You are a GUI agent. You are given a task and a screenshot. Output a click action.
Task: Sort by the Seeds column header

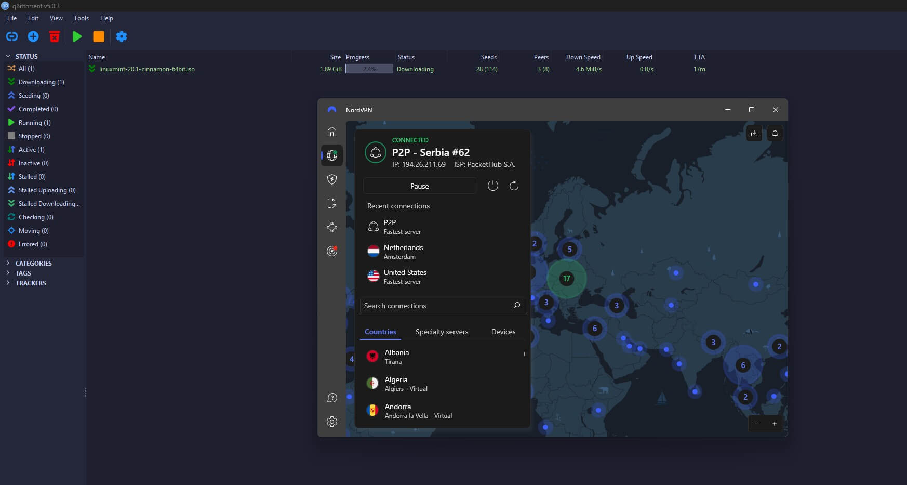point(488,57)
